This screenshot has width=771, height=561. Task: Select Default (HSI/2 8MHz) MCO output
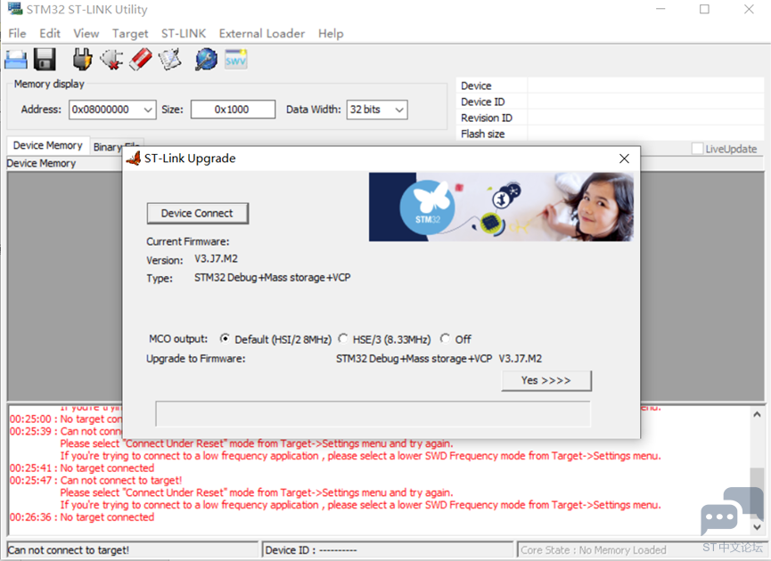click(226, 339)
